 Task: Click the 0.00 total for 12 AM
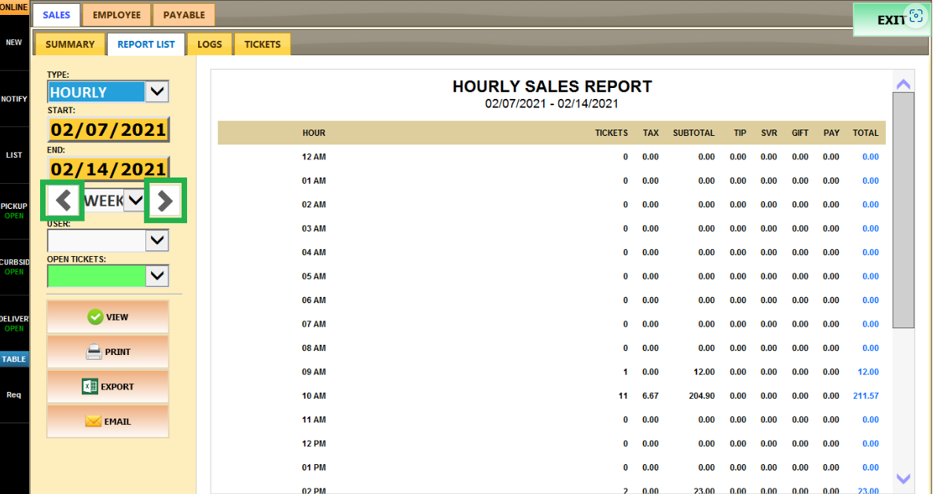871,157
